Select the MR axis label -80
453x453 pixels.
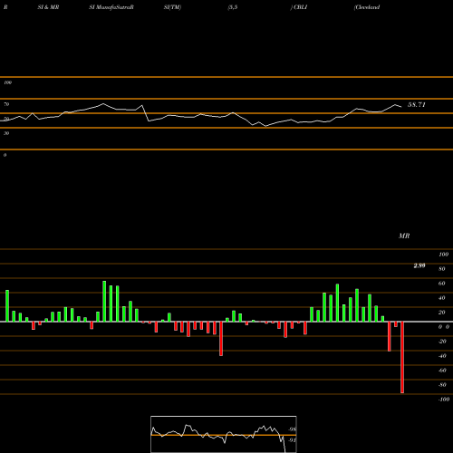click(x=442, y=385)
